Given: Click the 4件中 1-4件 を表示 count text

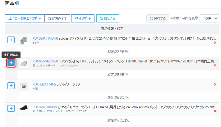Looking at the screenshot, I should click(184, 18).
